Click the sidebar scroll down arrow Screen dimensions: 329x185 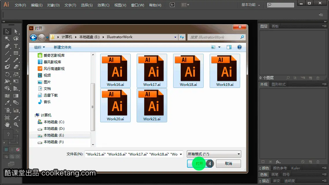pyautogui.click(x=93, y=145)
